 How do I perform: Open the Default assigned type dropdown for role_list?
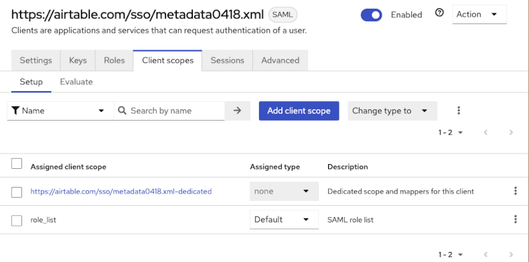(284, 220)
